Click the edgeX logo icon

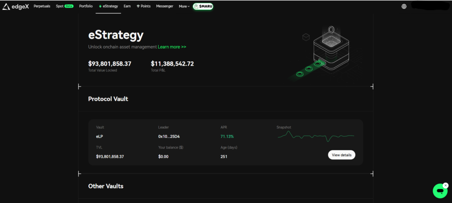pos(6,7)
